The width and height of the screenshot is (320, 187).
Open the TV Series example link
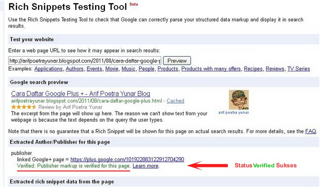pos(299,69)
